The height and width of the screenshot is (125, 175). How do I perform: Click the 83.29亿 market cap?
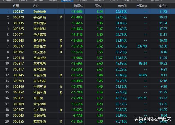tap(121, 52)
